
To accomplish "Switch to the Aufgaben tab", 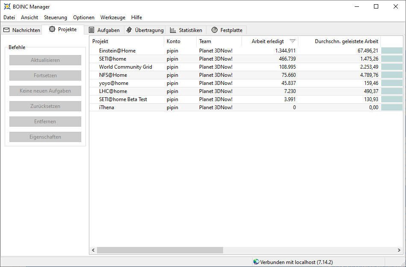I will click(104, 30).
